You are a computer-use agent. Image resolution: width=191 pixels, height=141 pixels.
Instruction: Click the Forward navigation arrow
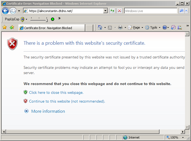click(13, 11)
